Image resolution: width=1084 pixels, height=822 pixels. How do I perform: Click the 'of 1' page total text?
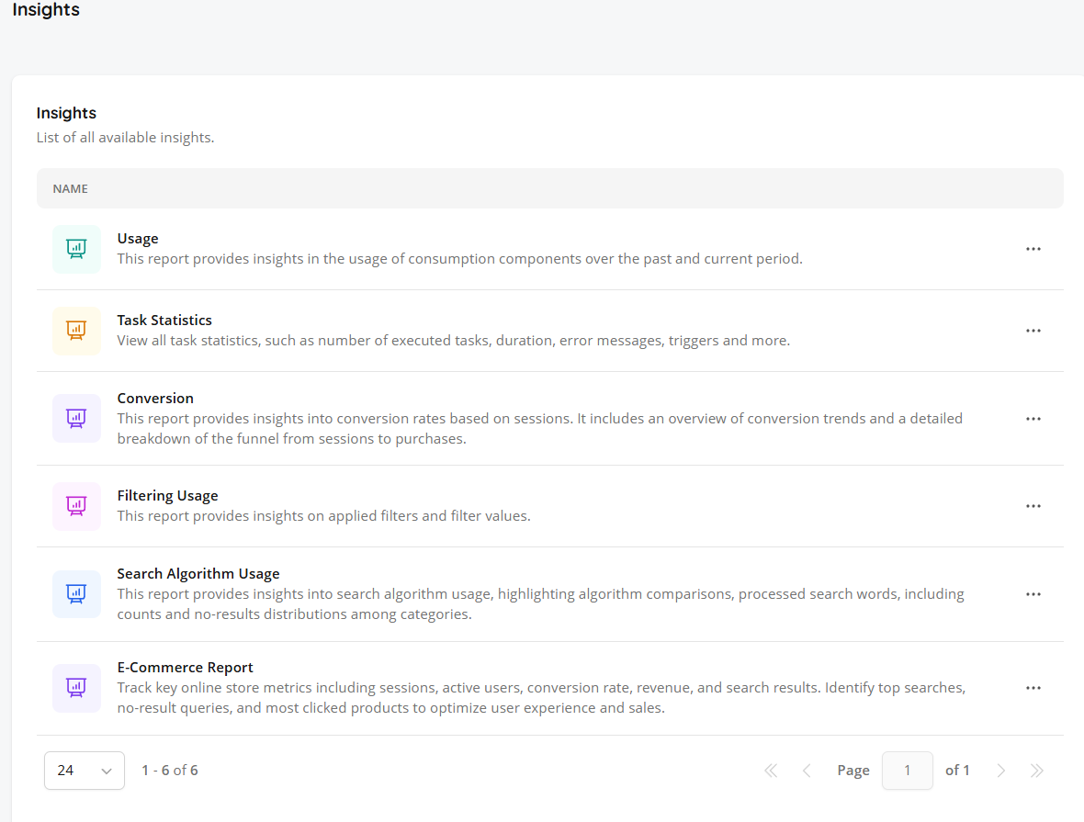(x=957, y=771)
